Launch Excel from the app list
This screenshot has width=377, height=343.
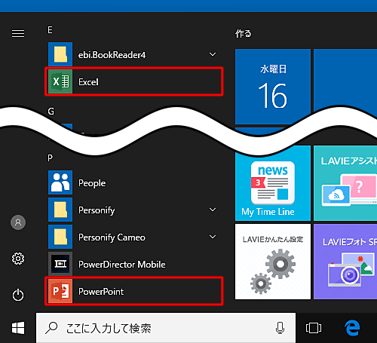[134, 81]
